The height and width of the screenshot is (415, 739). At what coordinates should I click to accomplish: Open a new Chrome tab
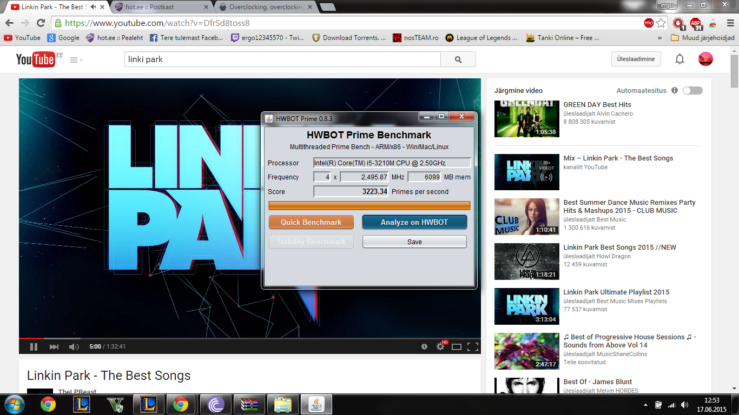click(x=327, y=7)
